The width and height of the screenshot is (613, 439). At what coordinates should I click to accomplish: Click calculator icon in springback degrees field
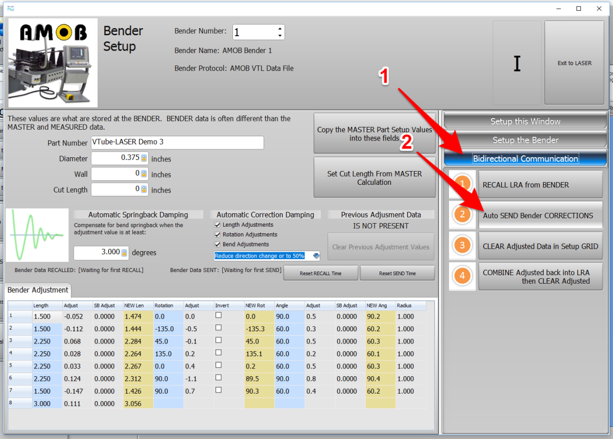124,252
